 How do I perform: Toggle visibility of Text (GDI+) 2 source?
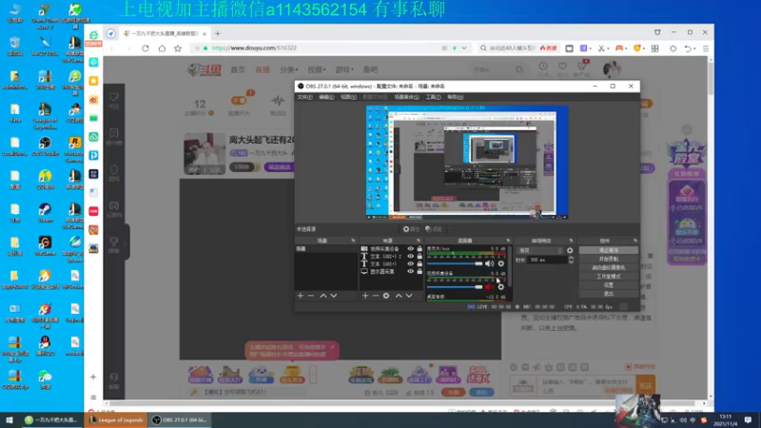411,256
